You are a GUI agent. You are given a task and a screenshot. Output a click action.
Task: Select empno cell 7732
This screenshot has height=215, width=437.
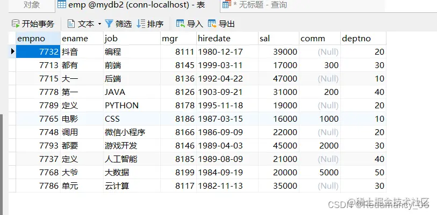point(38,51)
